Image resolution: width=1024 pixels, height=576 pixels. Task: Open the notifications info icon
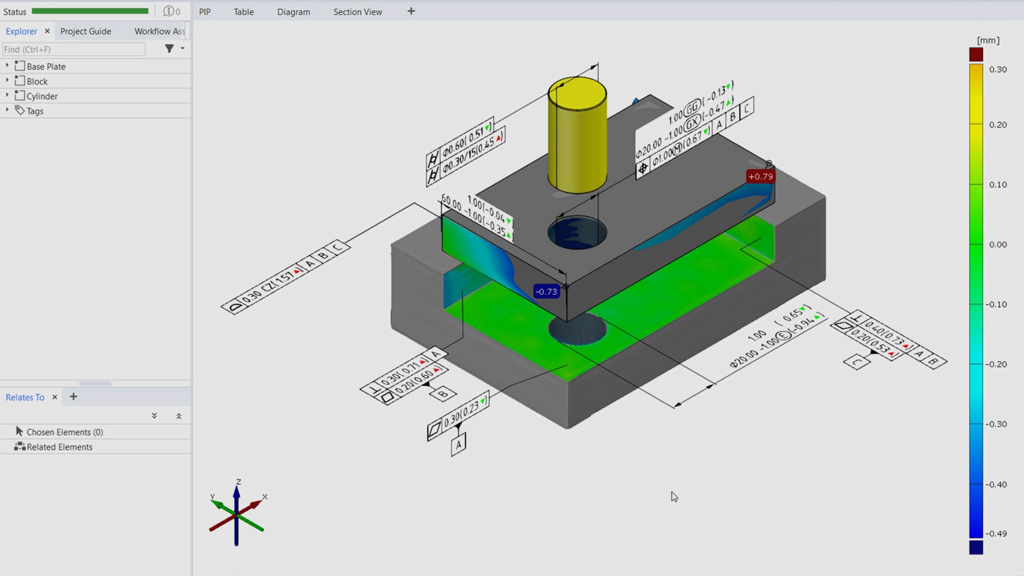click(169, 11)
